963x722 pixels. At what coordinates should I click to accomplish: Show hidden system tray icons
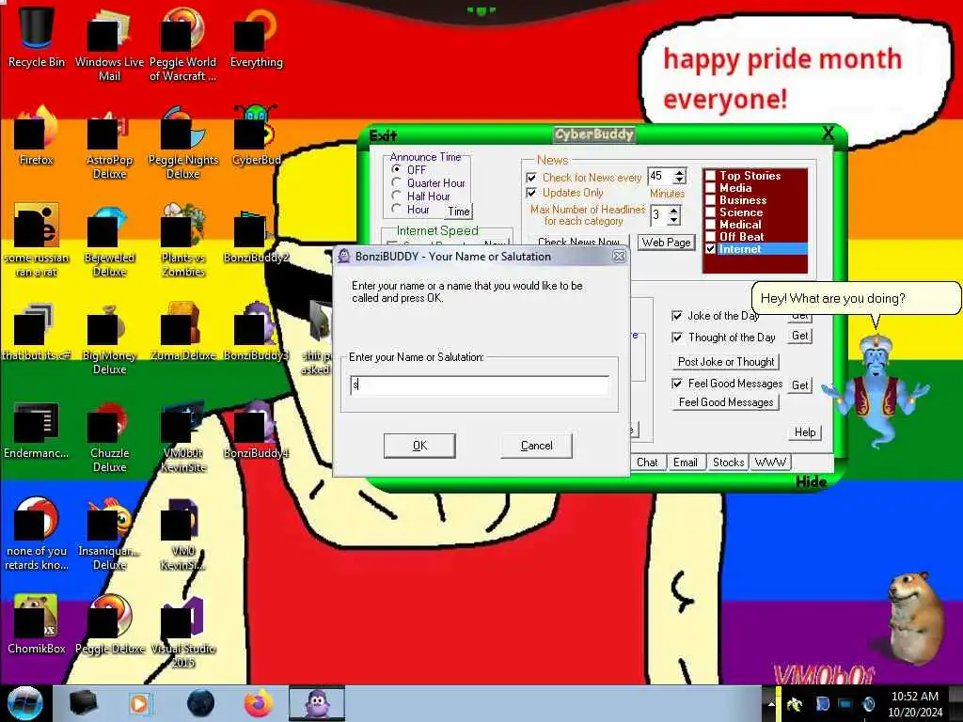(771, 704)
